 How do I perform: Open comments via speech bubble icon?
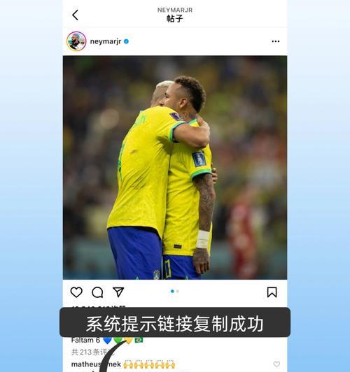point(97,292)
